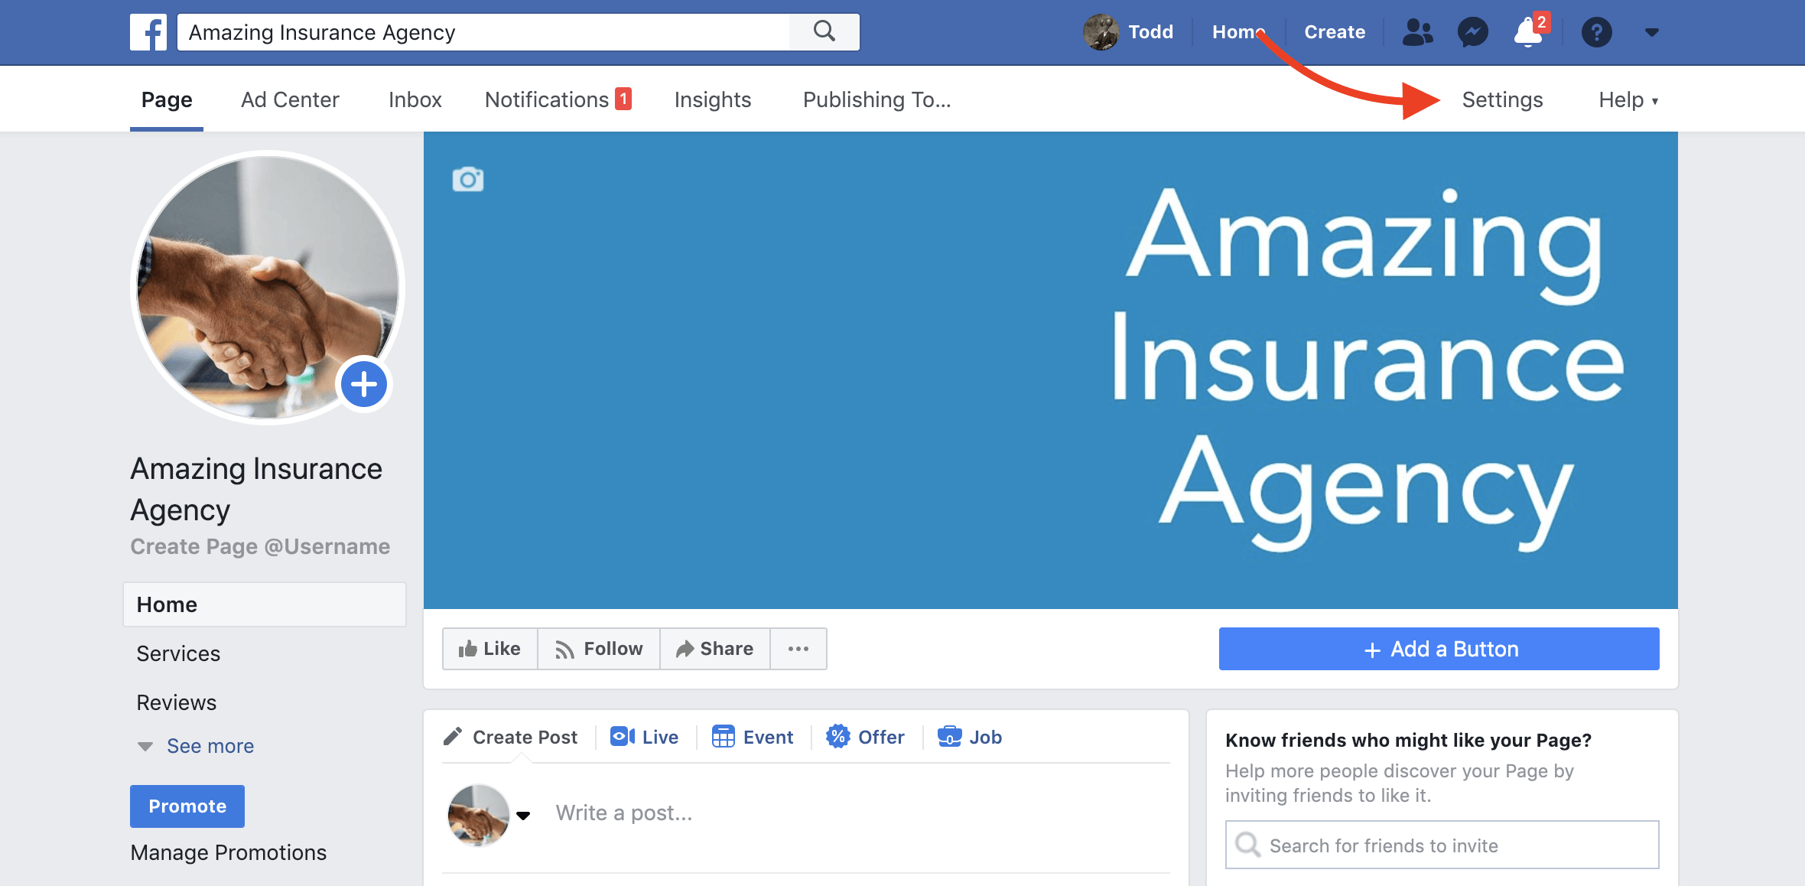Click the quick help question-mark icon
This screenshot has height=886, width=1805.
click(x=1597, y=32)
